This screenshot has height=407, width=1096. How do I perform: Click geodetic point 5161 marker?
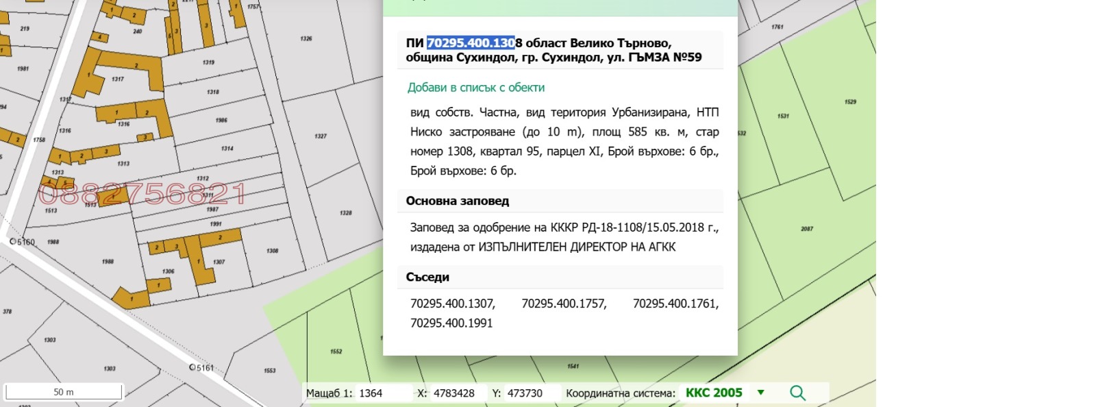(192, 368)
